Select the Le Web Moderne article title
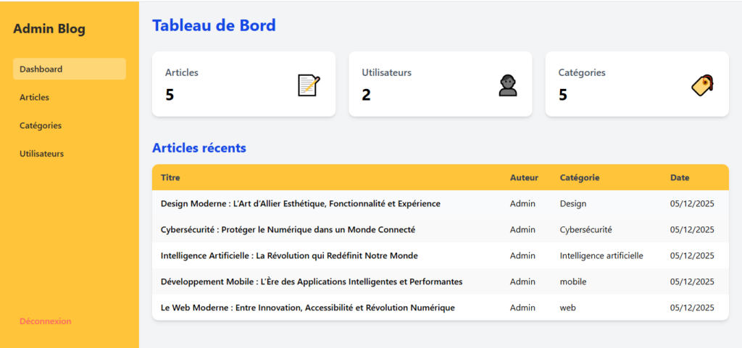The height and width of the screenshot is (348, 742). [x=307, y=307]
